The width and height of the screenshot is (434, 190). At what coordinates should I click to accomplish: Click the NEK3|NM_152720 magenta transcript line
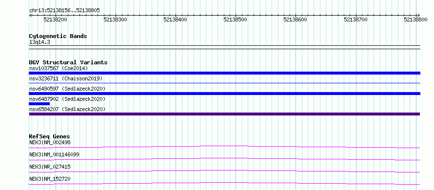pyautogui.click(x=224, y=183)
